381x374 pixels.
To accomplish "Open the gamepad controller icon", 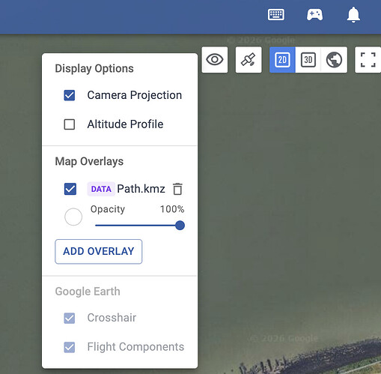I will [314, 15].
